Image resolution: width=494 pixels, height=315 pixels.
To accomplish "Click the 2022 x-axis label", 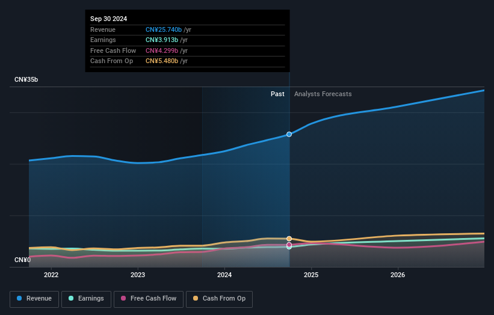I will coord(51,275).
